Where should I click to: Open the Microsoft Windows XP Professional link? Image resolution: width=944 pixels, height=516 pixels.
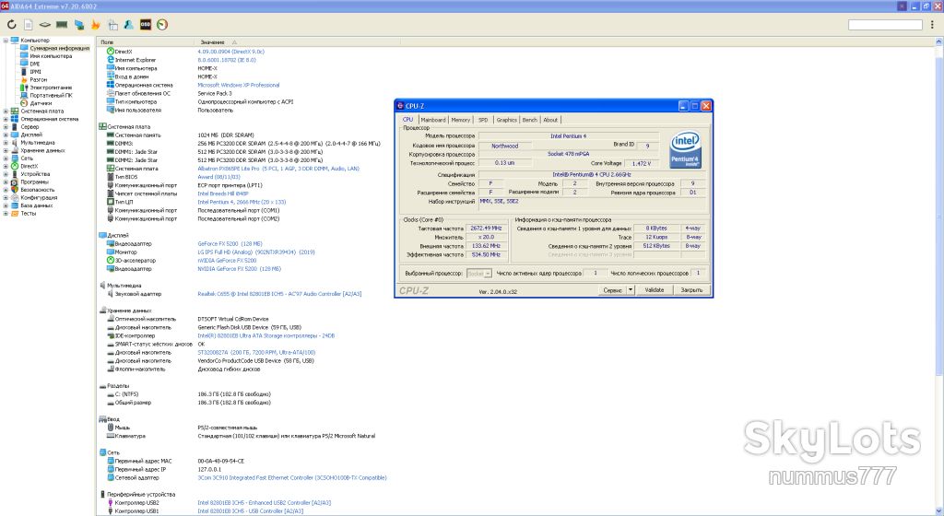pyautogui.click(x=239, y=85)
